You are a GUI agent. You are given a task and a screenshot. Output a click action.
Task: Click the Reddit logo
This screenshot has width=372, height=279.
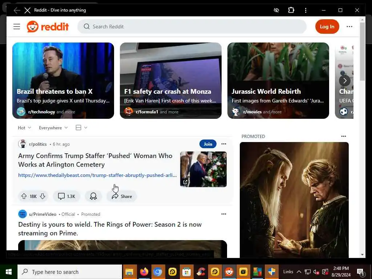coord(48,27)
